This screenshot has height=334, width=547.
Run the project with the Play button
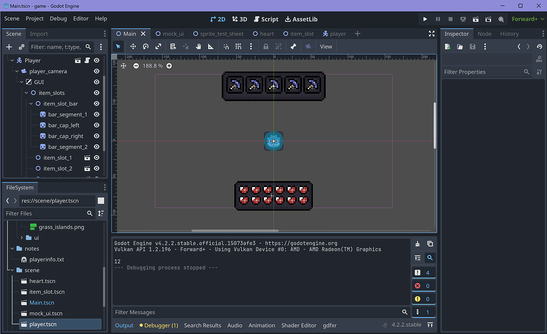point(425,19)
